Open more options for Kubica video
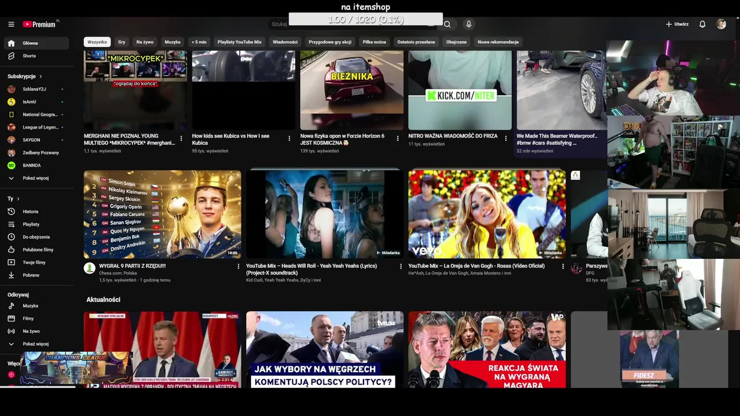Screen dimensions: 740x416 coord(289,139)
